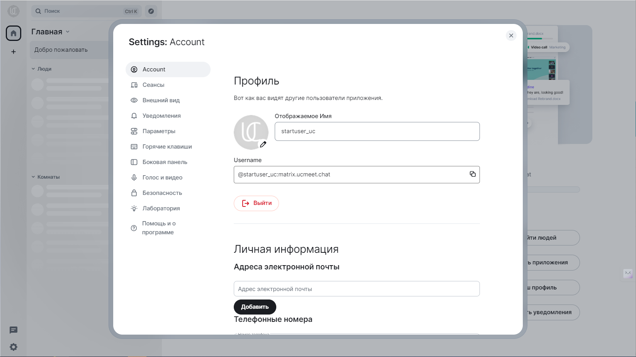The image size is (636, 357).
Task: Collapse the Комнаты section
Action: pos(34,177)
